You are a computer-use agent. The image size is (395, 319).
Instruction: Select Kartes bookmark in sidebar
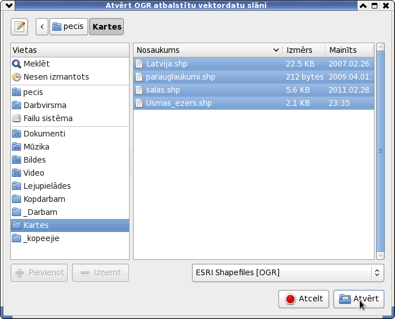70,226
